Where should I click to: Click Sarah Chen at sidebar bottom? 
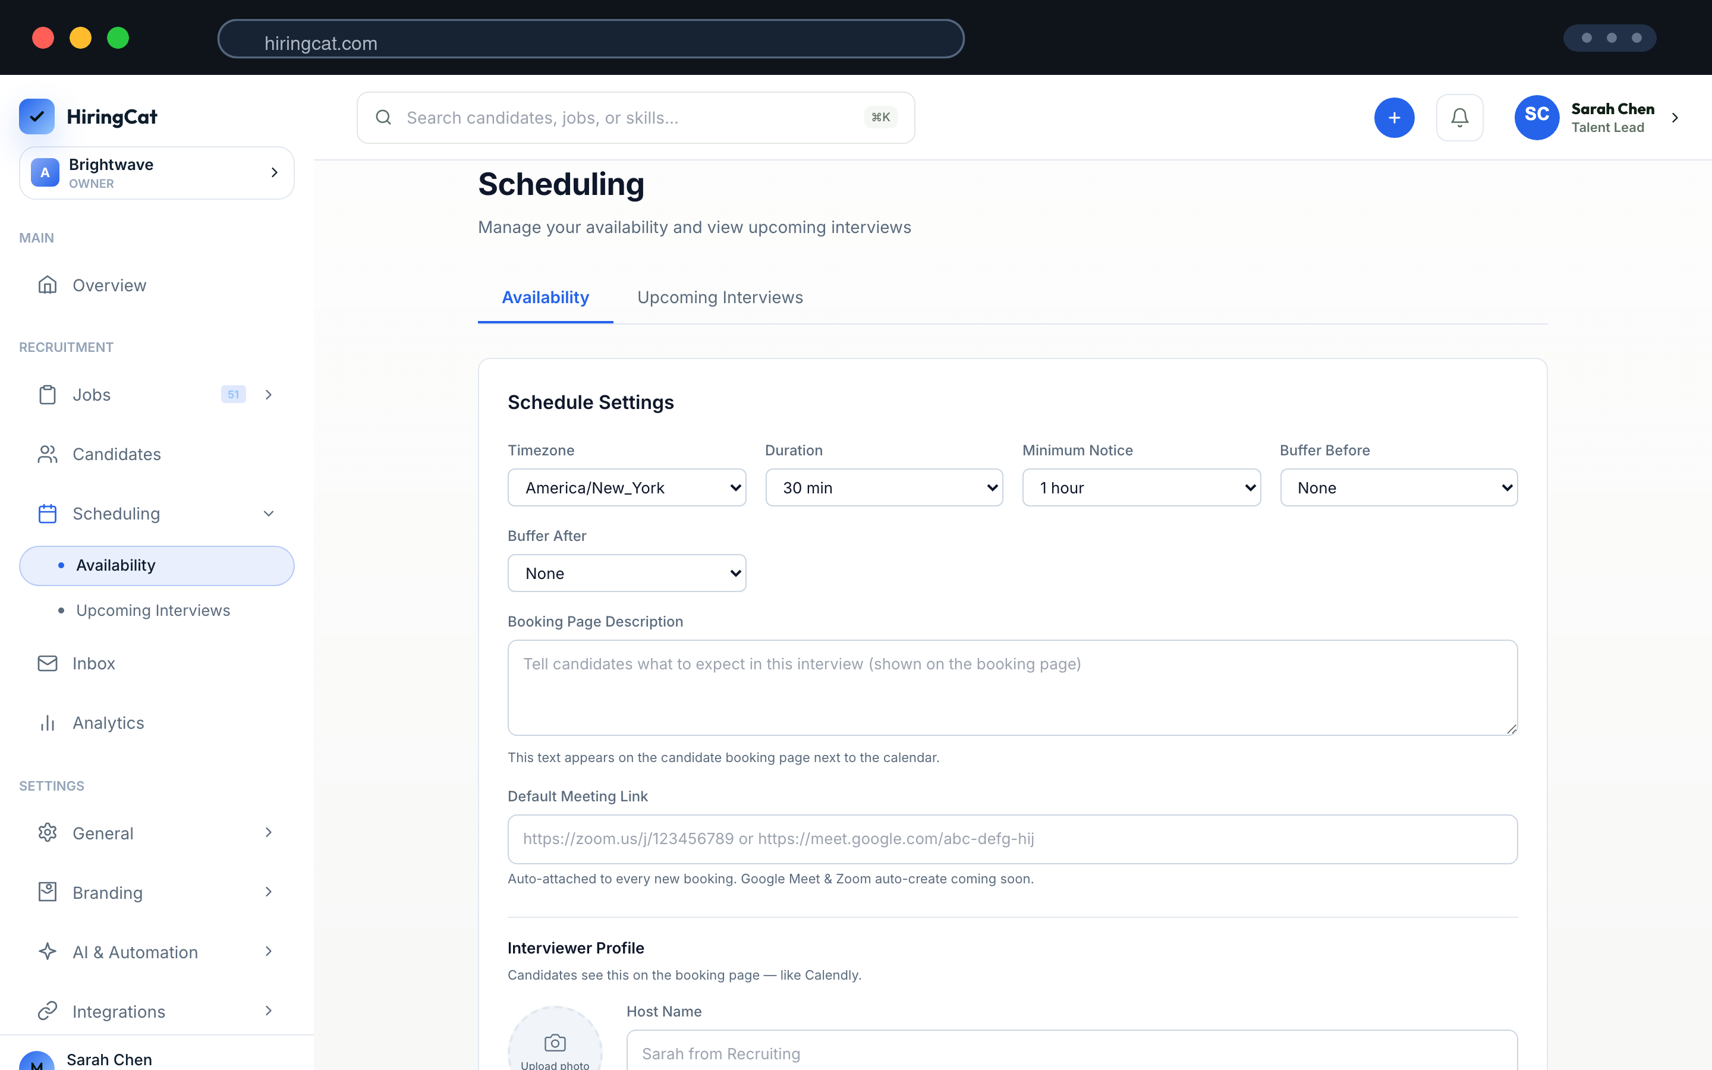pos(109,1059)
